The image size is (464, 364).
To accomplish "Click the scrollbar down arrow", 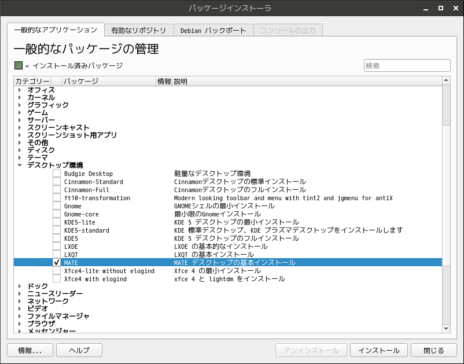I will [x=446, y=329].
